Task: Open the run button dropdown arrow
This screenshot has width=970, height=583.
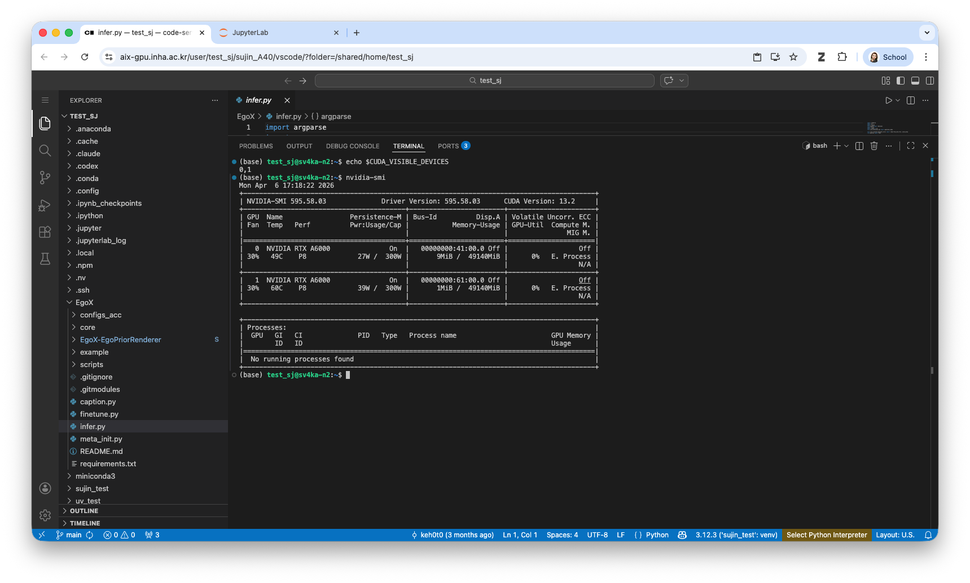Action: (x=898, y=100)
